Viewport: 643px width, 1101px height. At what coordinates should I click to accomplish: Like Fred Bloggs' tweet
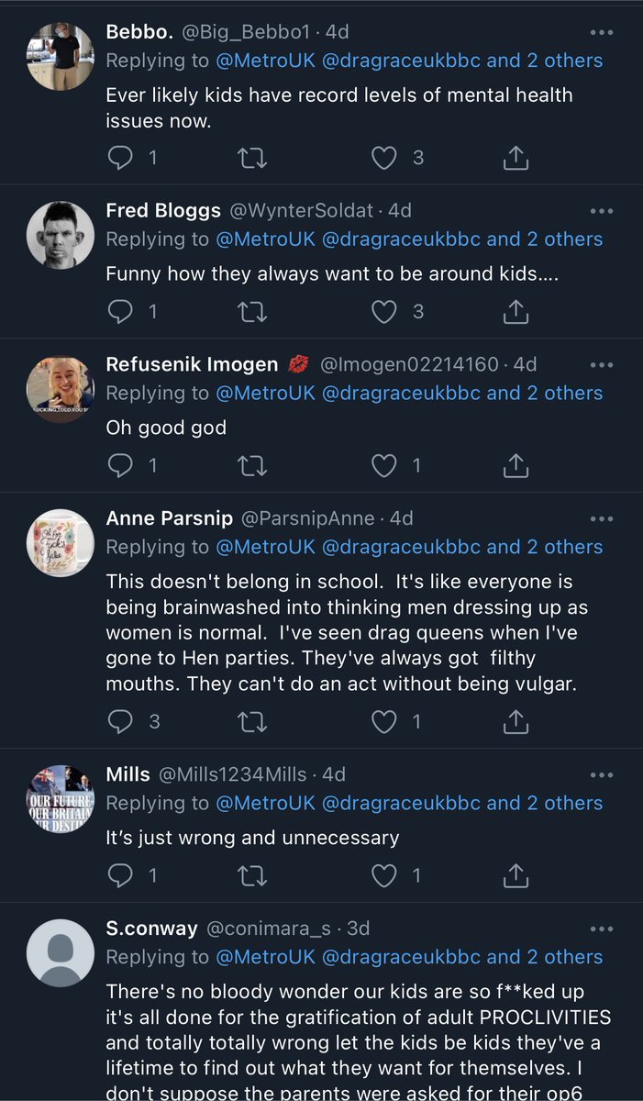pyautogui.click(x=383, y=312)
